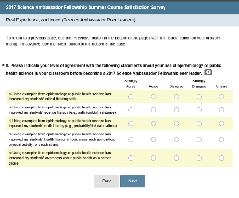Mark Unsure for statement e career choice
This screenshot has width=239, height=198.
[x=222, y=158]
